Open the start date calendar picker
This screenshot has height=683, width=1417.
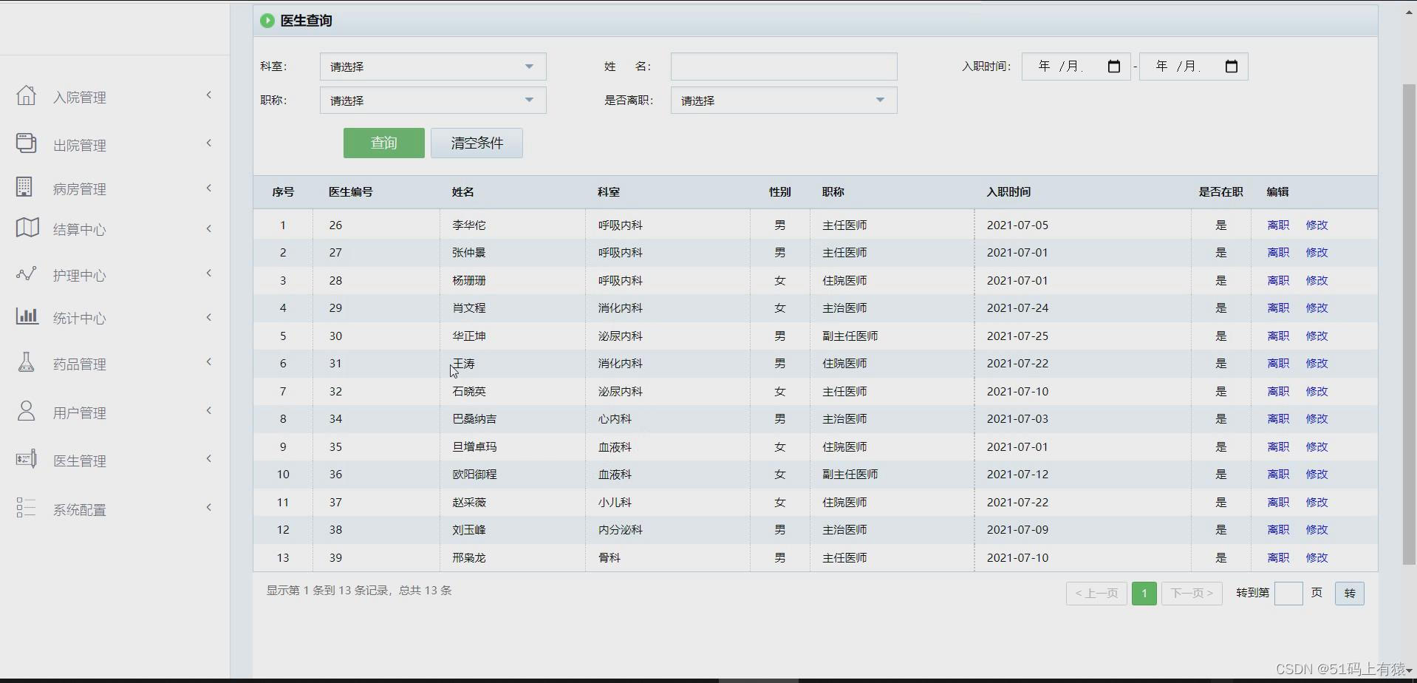tap(1113, 67)
